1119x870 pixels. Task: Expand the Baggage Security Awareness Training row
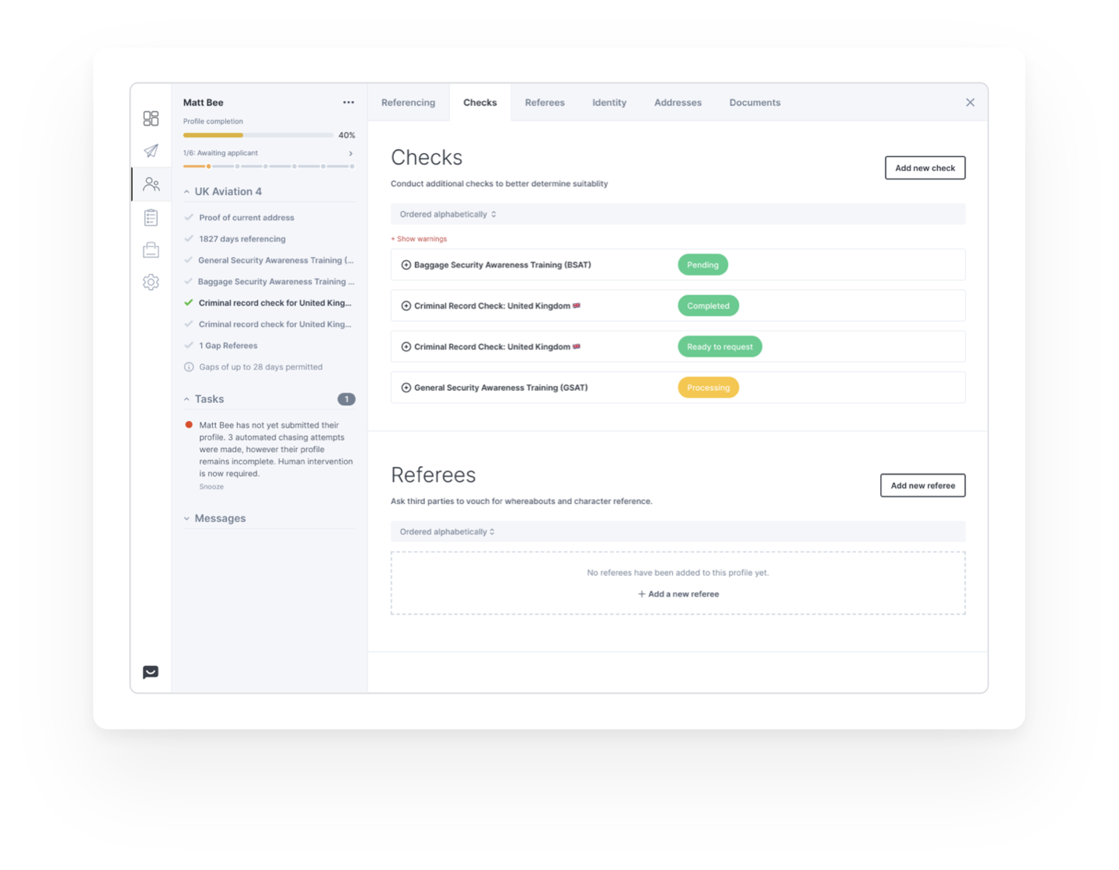pos(406,265)
